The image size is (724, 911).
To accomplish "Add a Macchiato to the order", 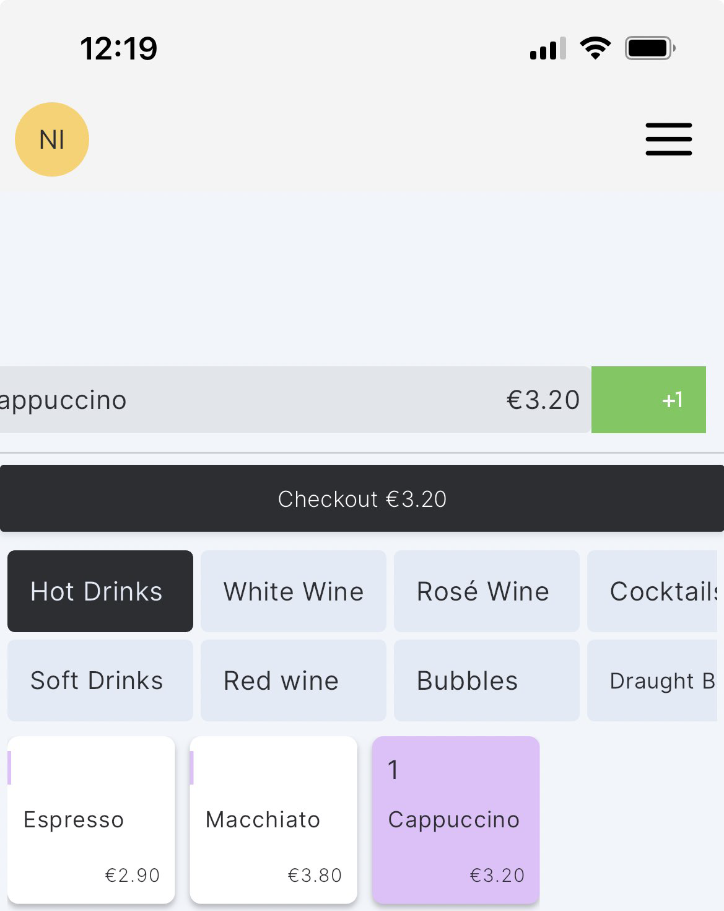I will pyautogui.click(x=274, y=819).
